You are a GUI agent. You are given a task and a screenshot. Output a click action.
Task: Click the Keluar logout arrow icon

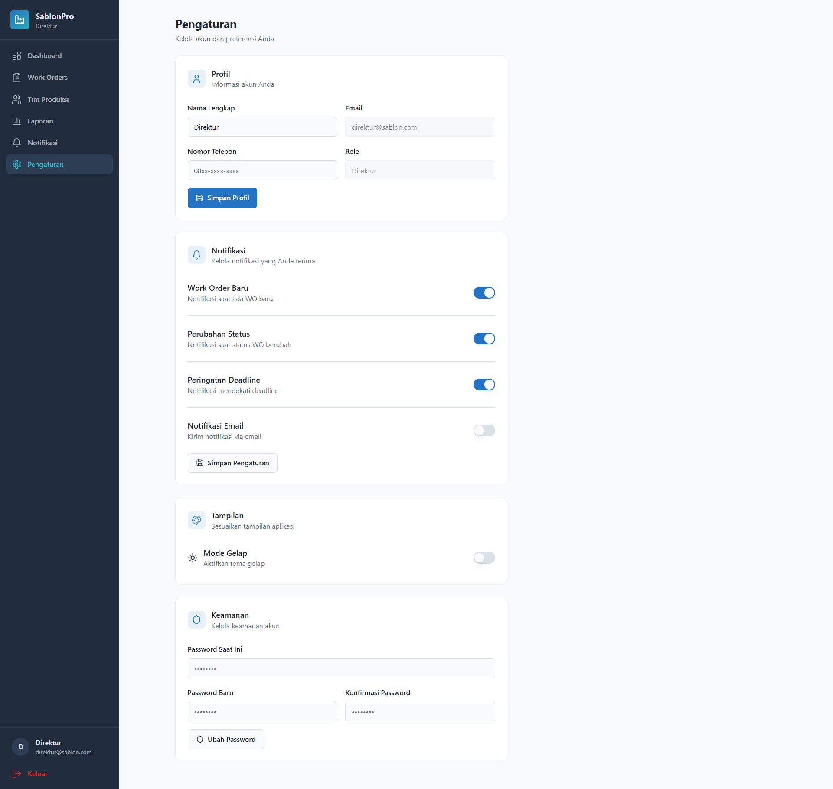coord(16,773)
